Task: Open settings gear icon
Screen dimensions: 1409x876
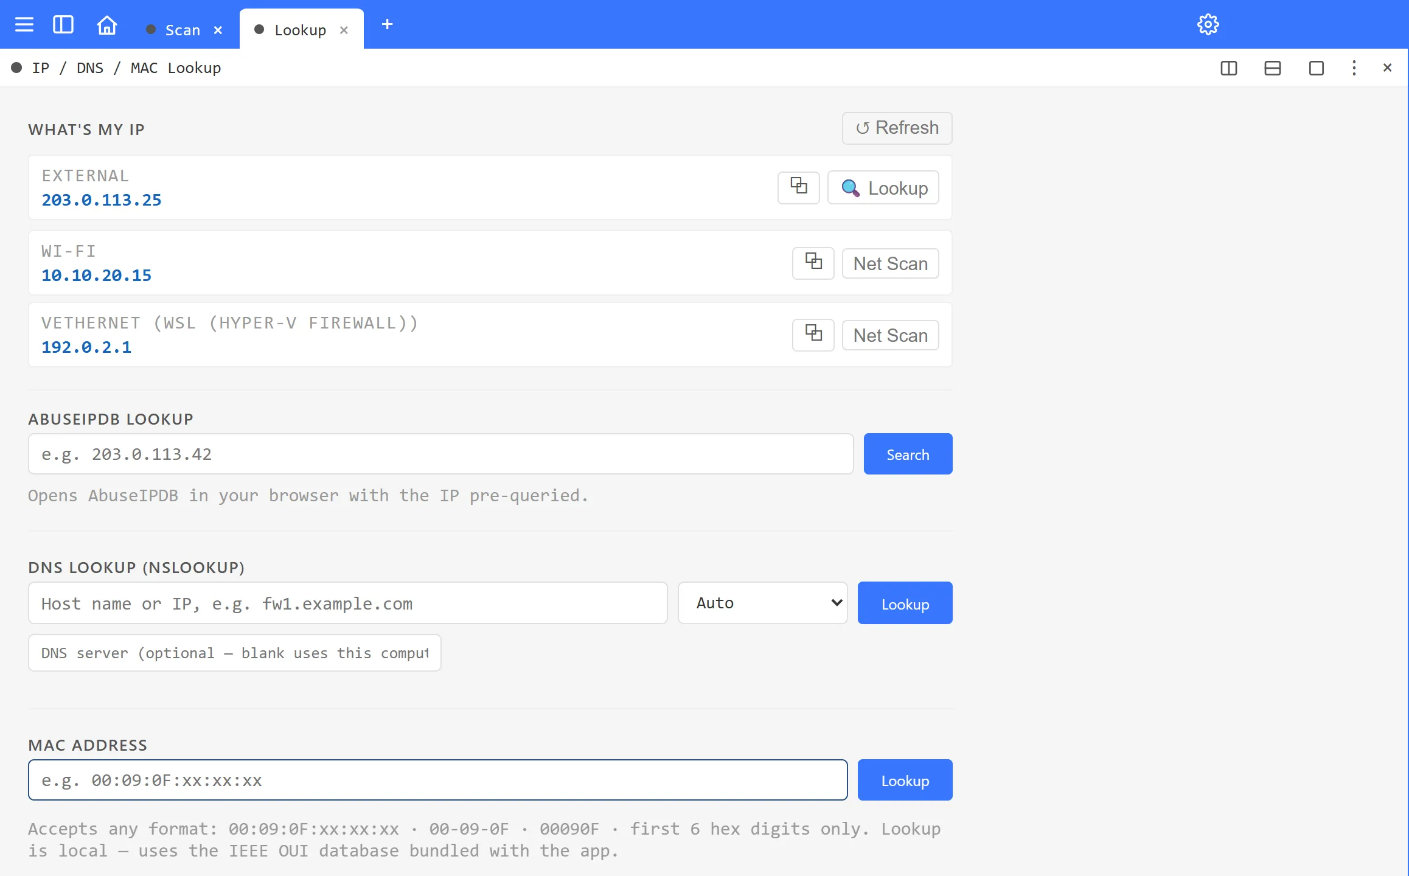Action: pyautogui.click(x=1208, y=24)
